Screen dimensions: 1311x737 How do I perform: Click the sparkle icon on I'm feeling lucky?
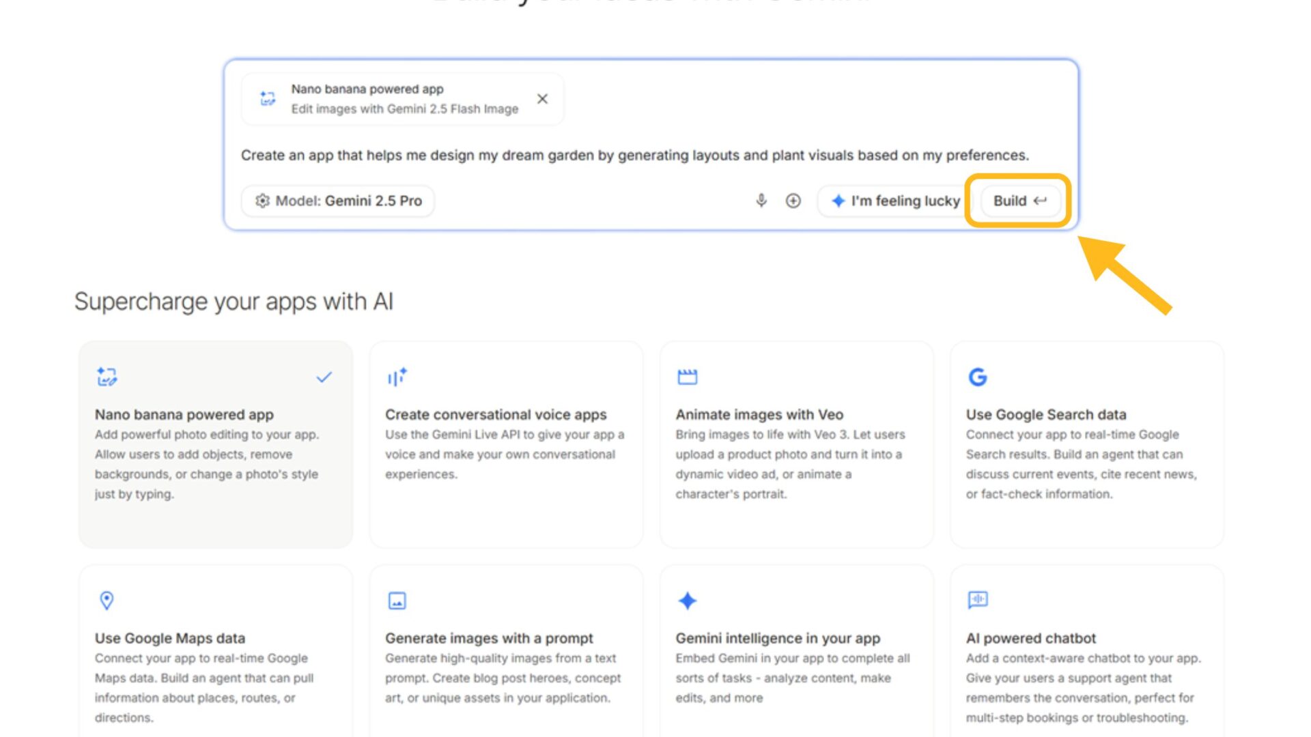837,201
